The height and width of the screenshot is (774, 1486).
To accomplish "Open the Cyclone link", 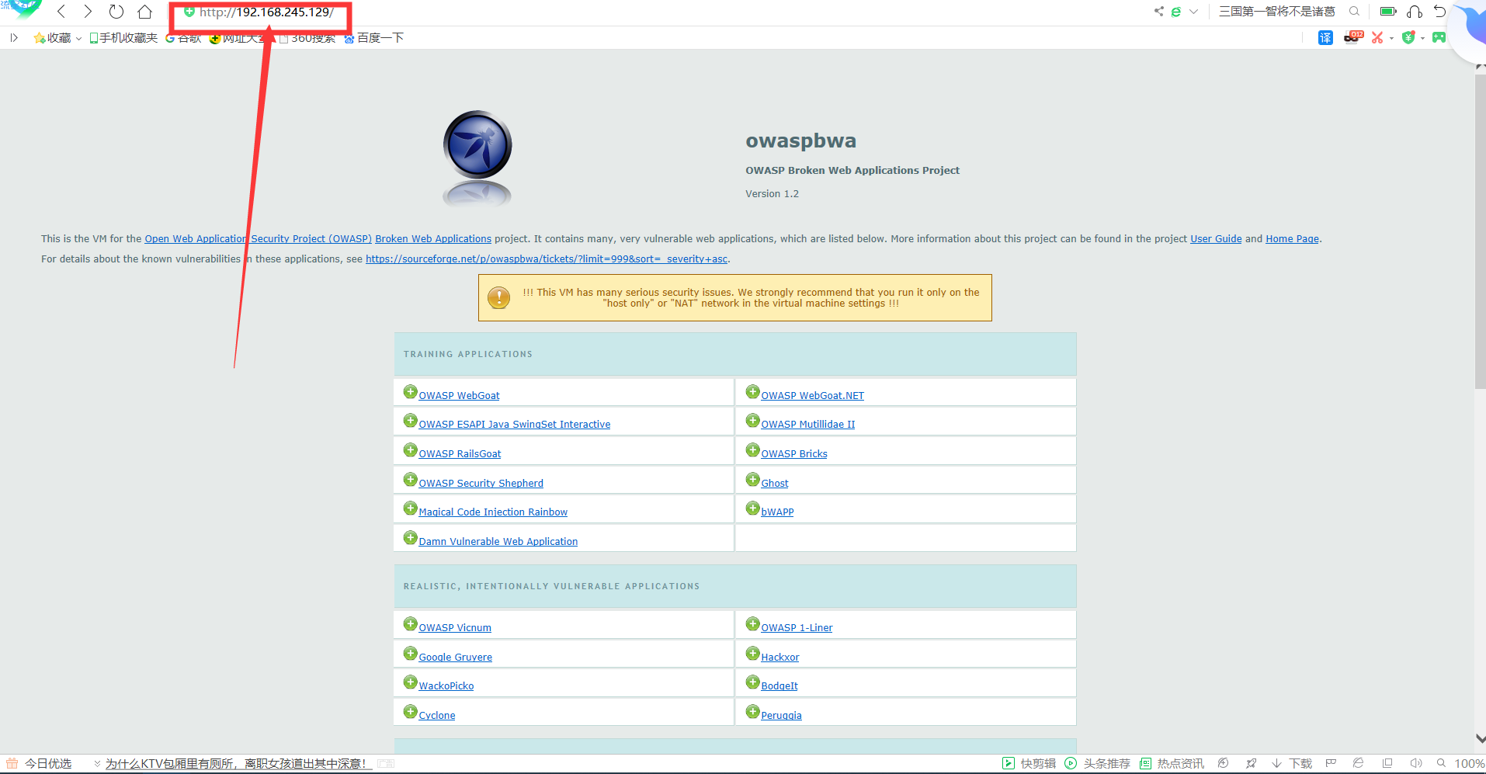I will 436,716.
